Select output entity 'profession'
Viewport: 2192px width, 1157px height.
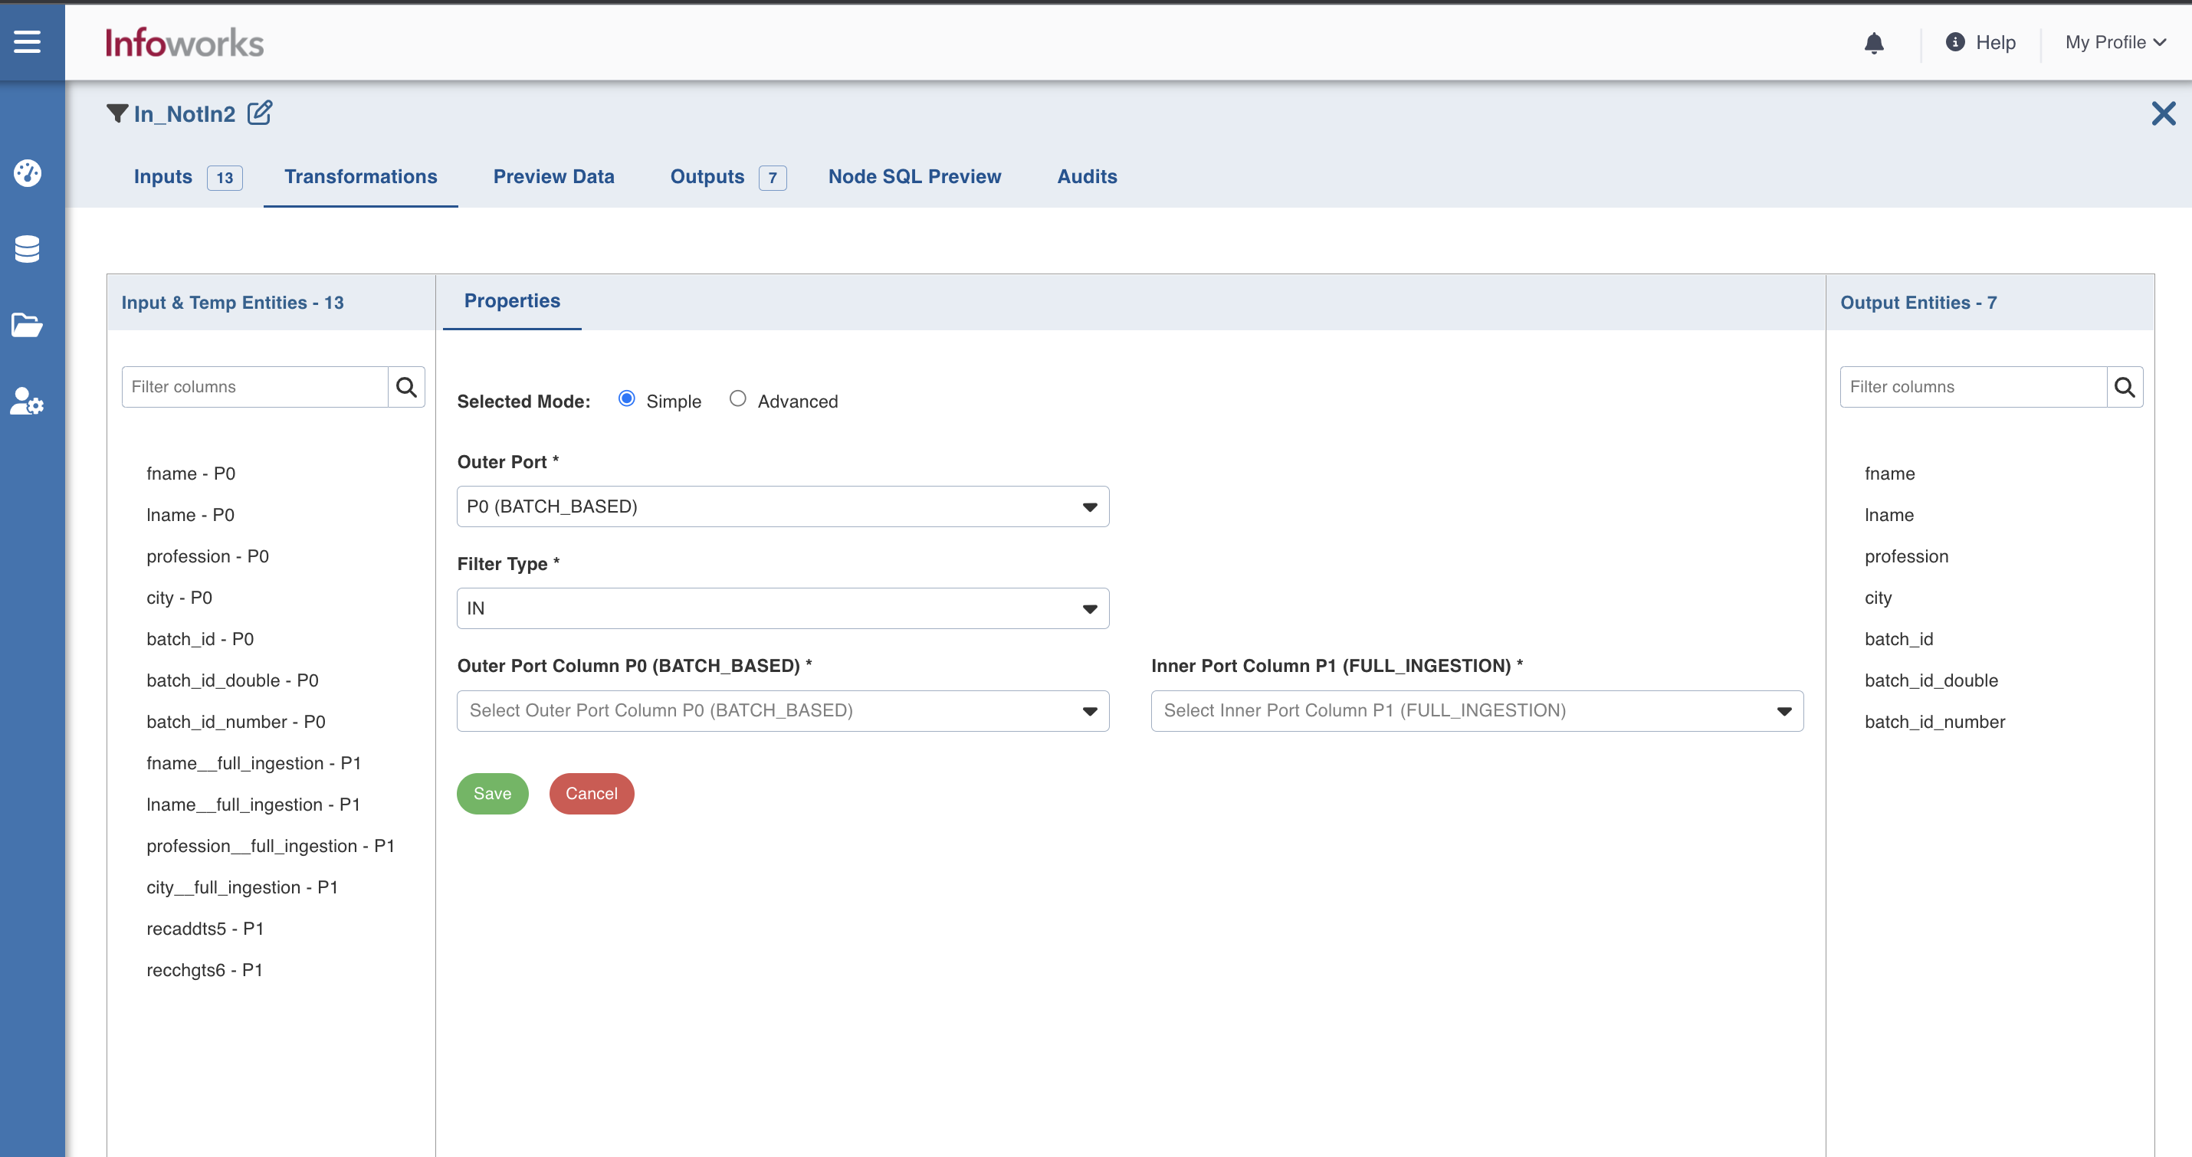1906,556
